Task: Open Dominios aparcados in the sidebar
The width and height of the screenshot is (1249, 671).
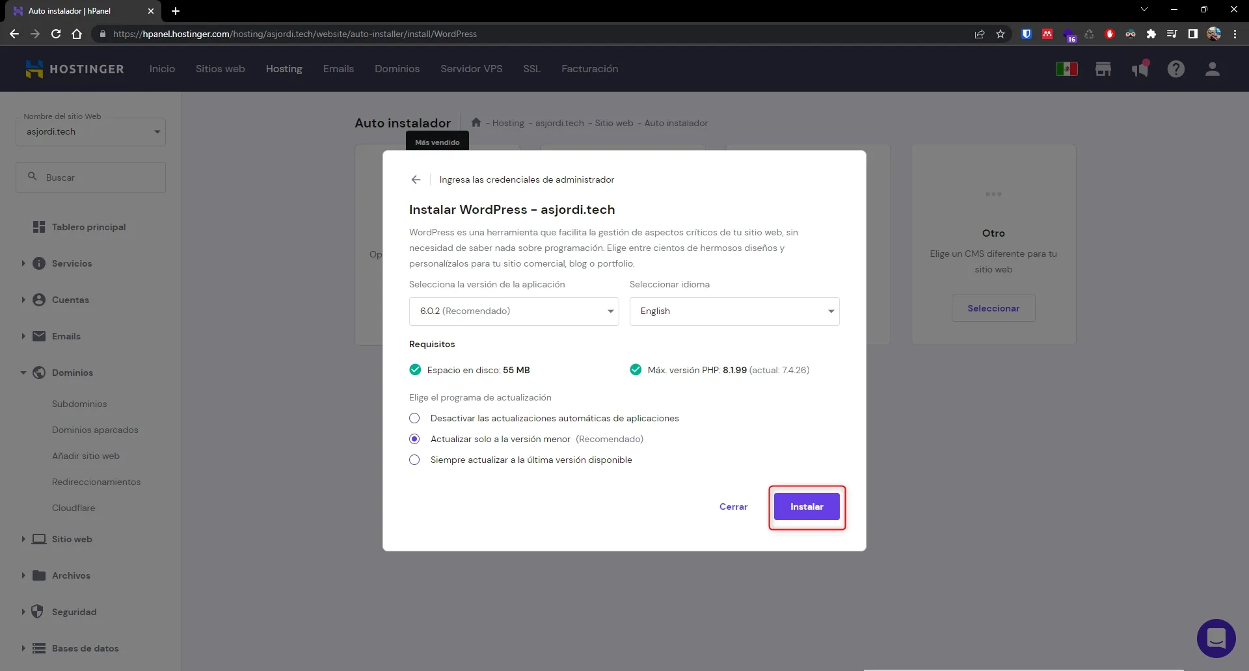Action: coord(95,430)
